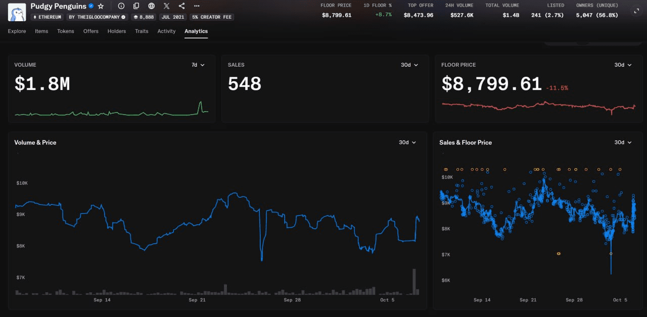Open the more options ellipsis menu
The height and width of the screenshot is (317, 647).
tap(197, 6)
